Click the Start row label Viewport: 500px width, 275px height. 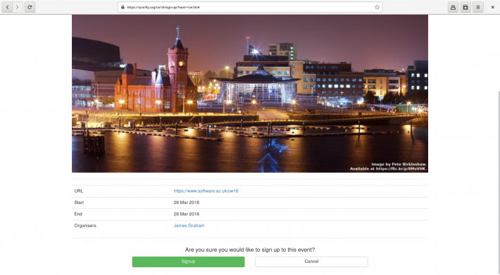coord(79,203)
